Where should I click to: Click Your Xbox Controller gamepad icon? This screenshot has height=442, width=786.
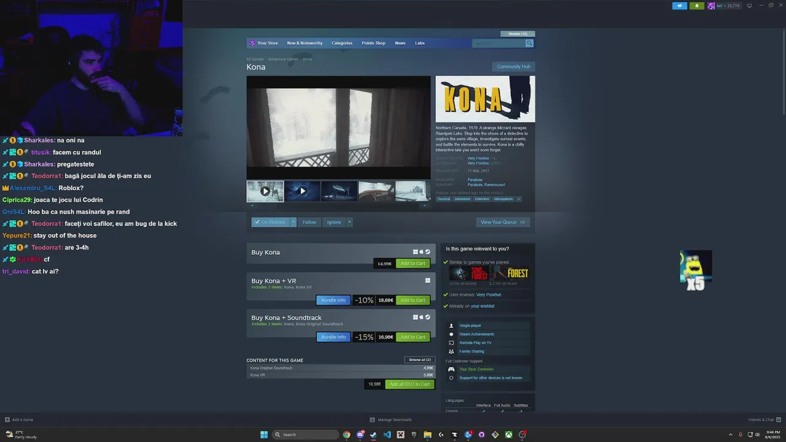point(451,370)
